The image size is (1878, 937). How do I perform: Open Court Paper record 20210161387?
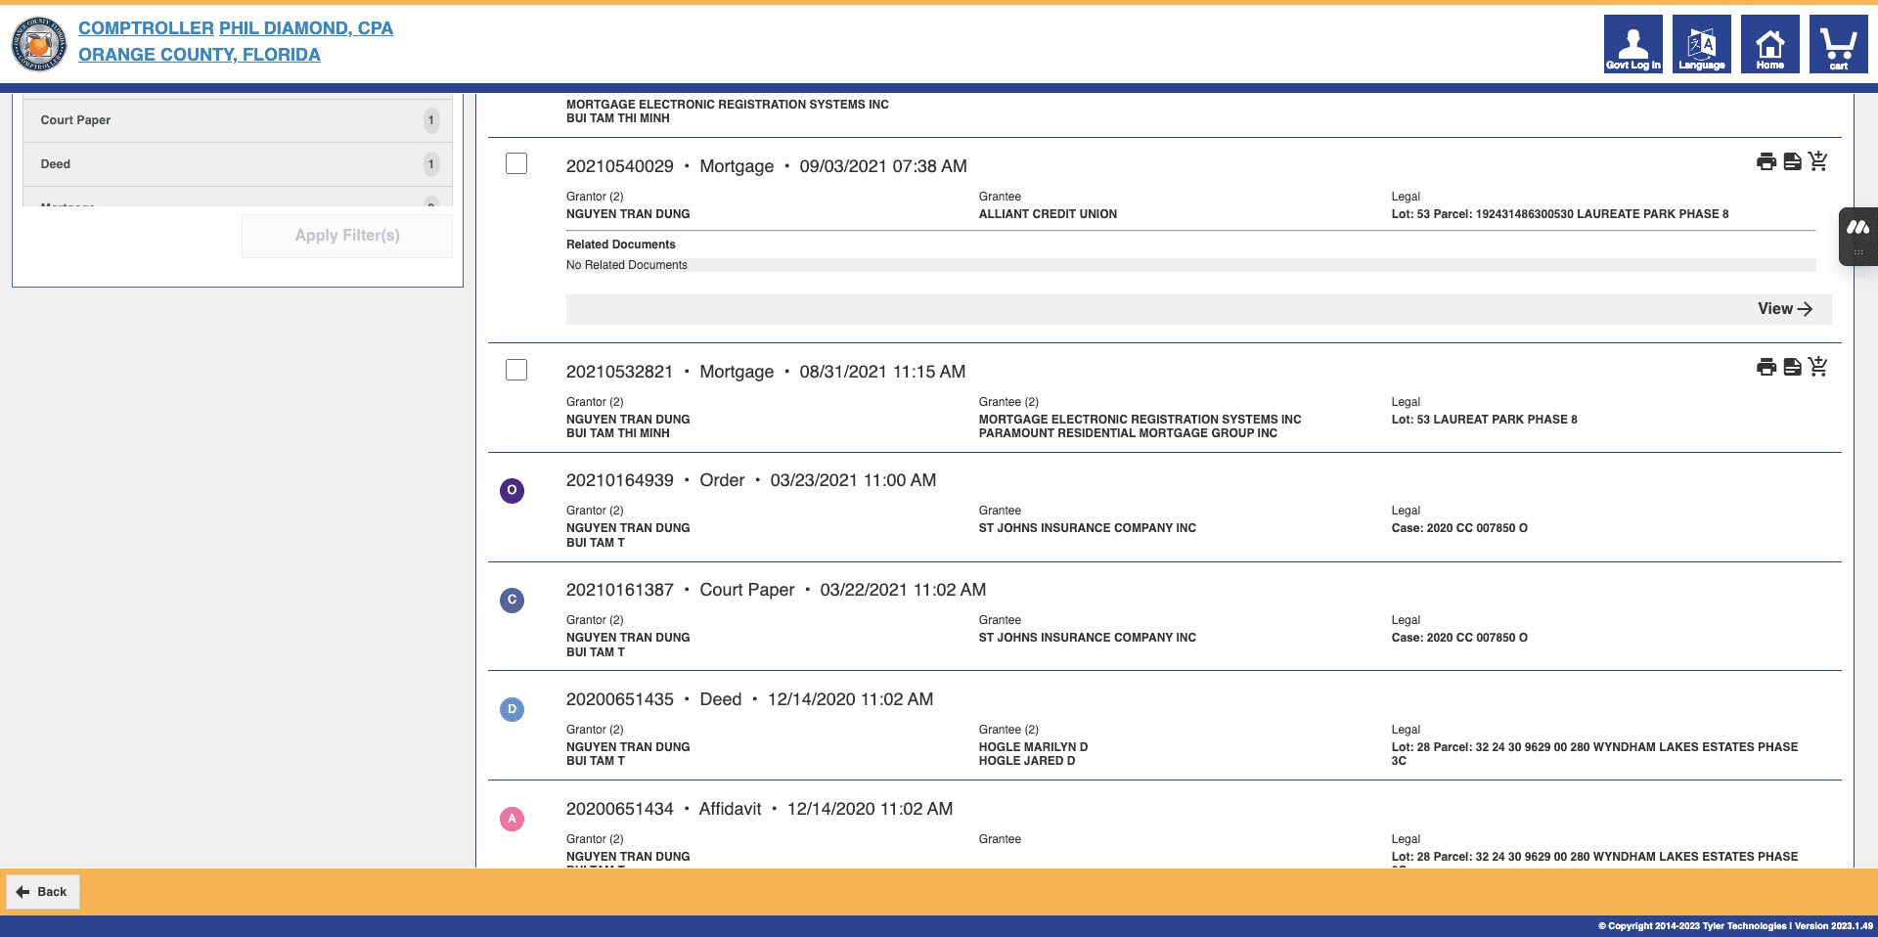[x=776, y=590]
